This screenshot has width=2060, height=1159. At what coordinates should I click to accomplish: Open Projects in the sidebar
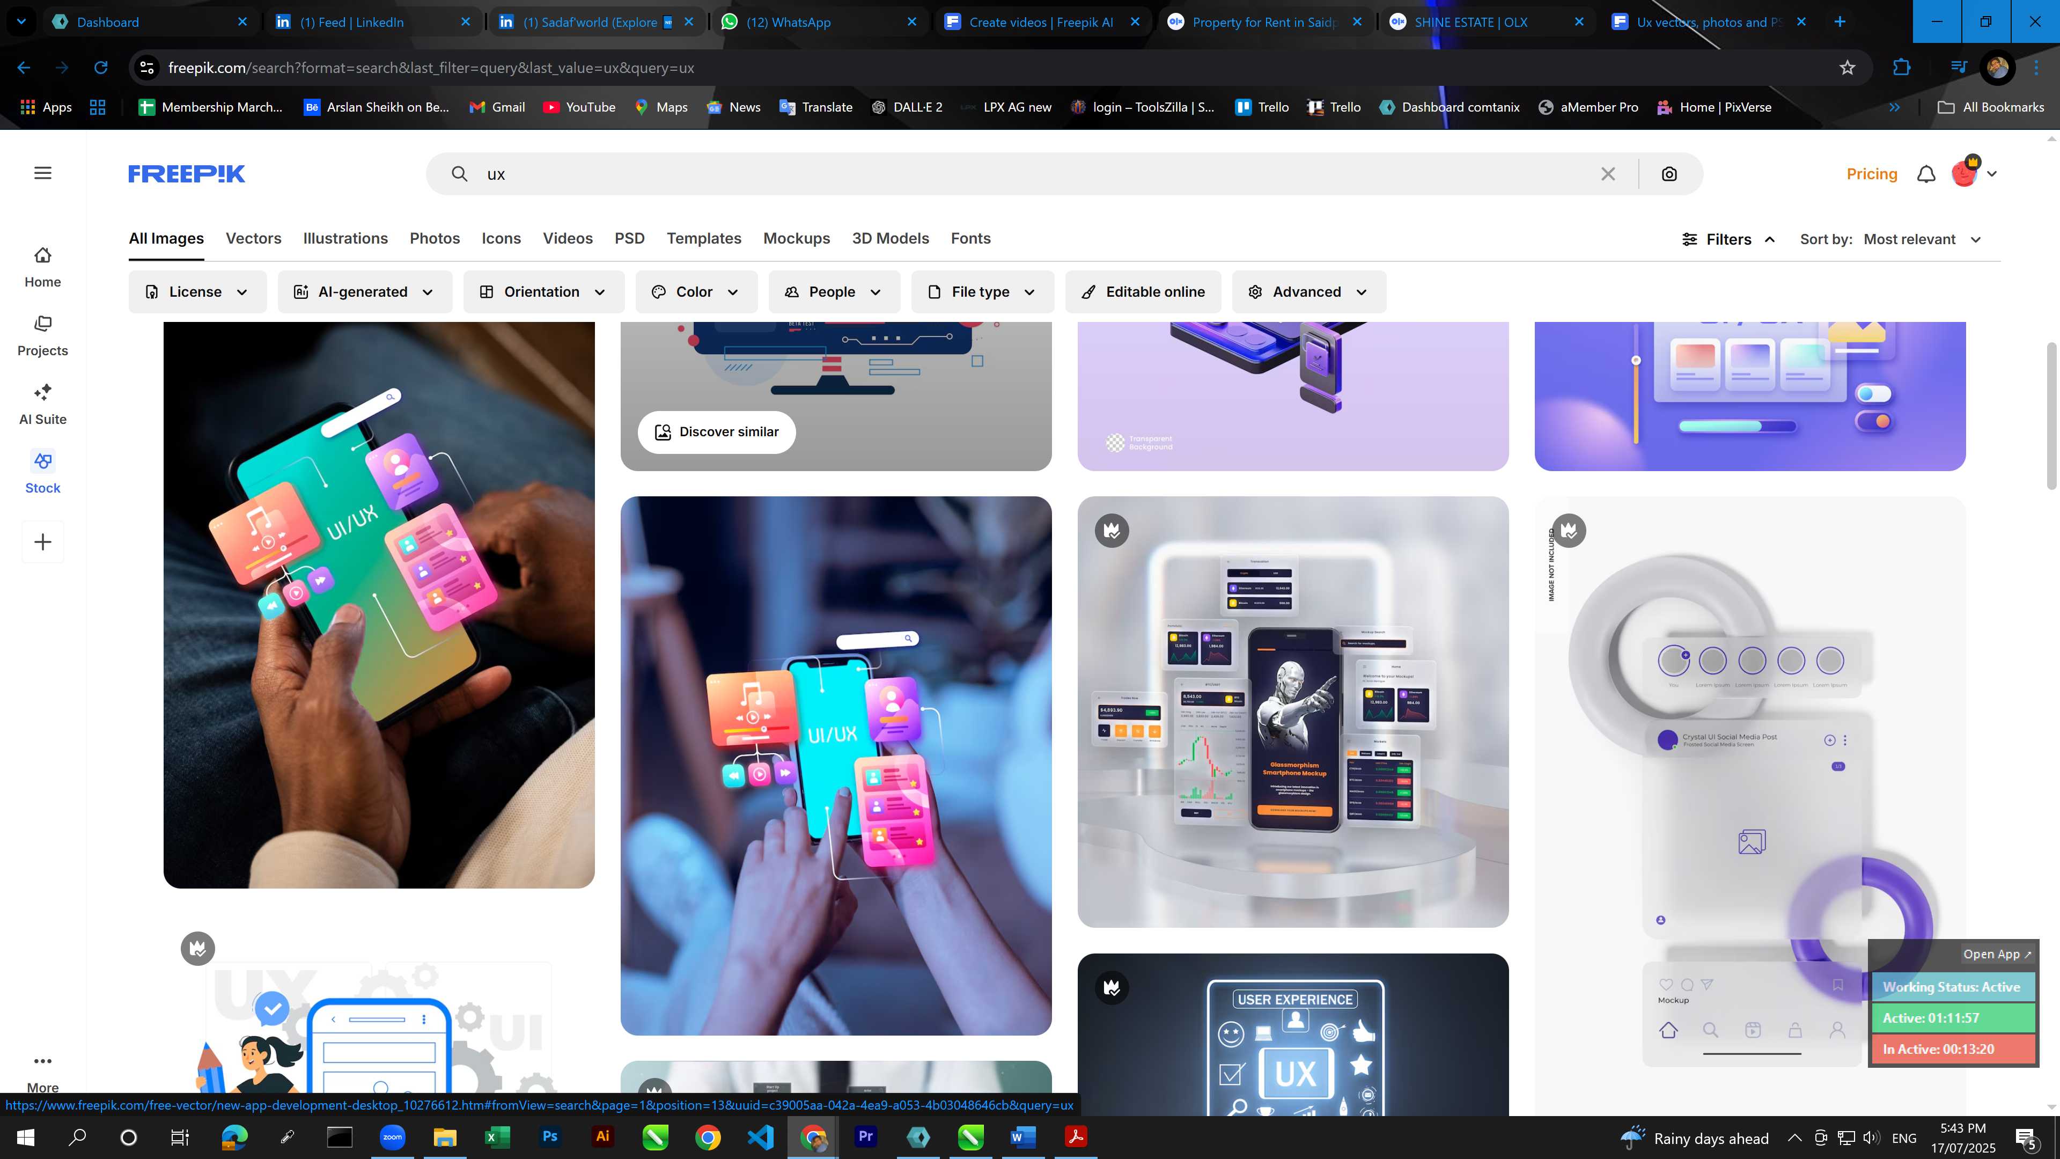coord(42,336)
